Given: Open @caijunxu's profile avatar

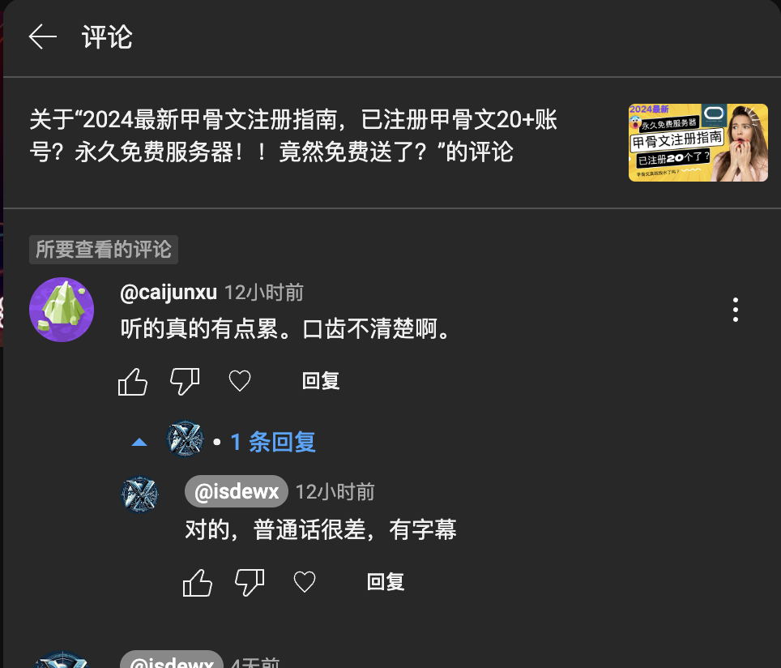Looking at the screenshot, I should (62, 310).
